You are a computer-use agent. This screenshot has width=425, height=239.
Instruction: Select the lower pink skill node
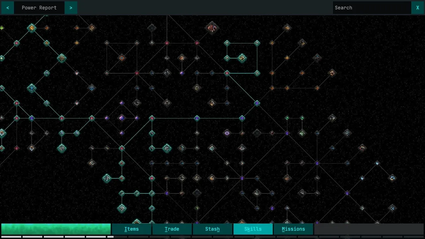(77, 103)
